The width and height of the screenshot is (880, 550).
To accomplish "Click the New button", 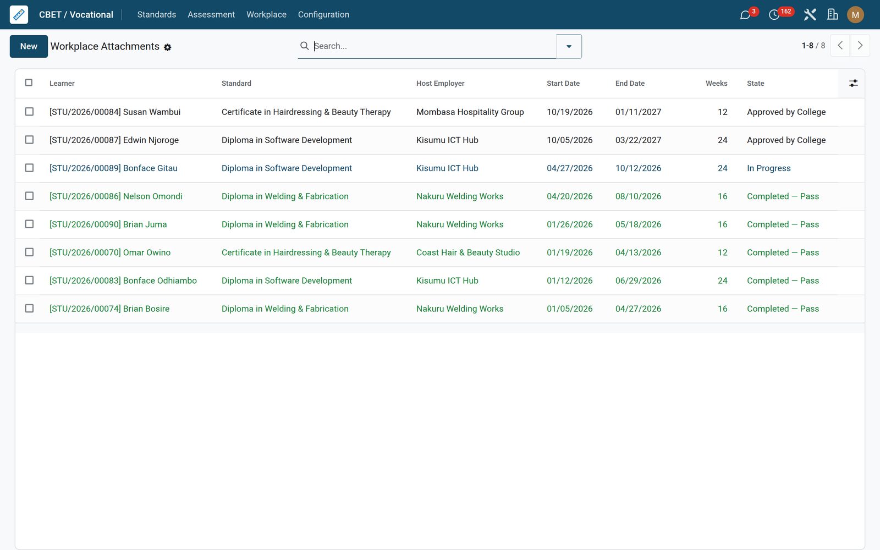I will tap(29, 46).
